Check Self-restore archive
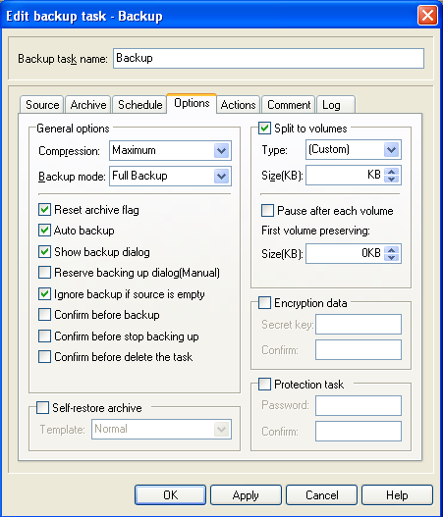443x517 pixels. point(42,407)
